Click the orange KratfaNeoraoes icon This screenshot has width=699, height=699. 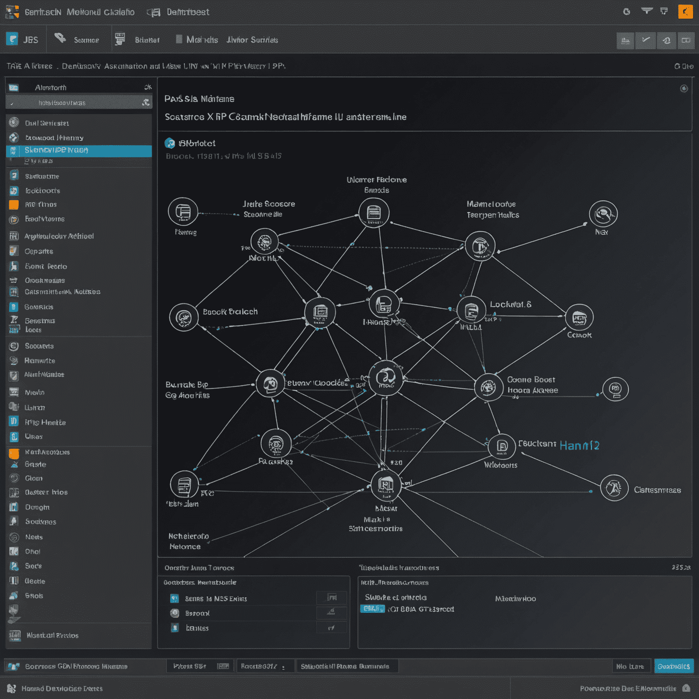[14, 453]
